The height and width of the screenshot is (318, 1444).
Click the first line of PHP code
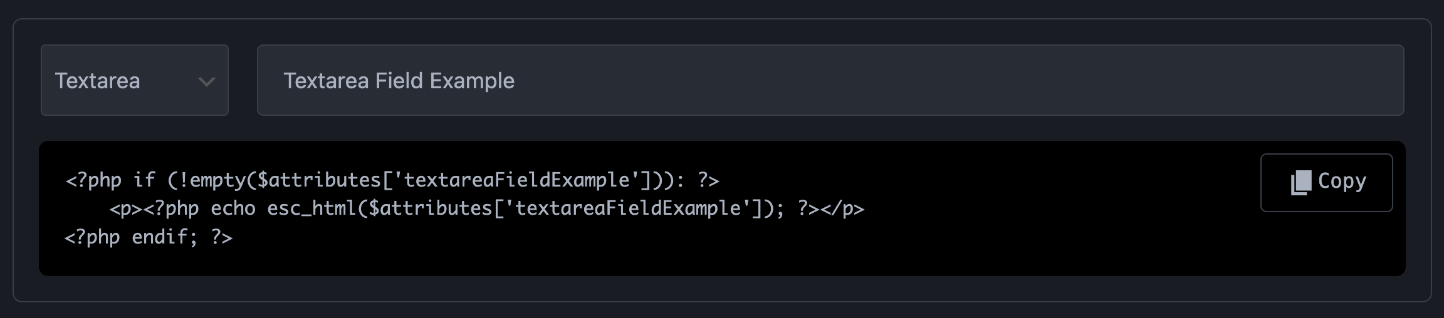(392, 180)
